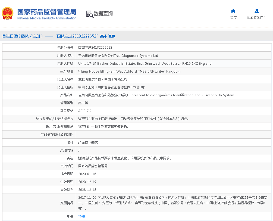The image size is (273, 221).
Task: Select effective date 2023-12-19
Action: [x=87, y=182]
